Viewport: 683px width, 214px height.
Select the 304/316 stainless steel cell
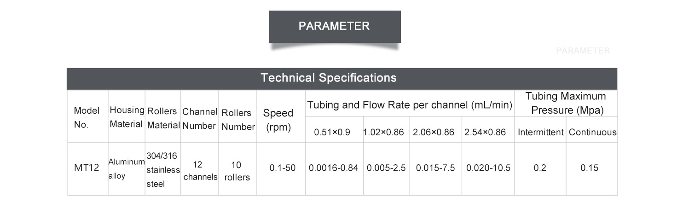tap(163, 169)
